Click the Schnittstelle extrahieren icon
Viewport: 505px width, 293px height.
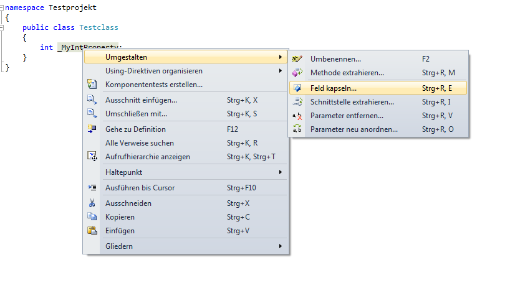297,102
